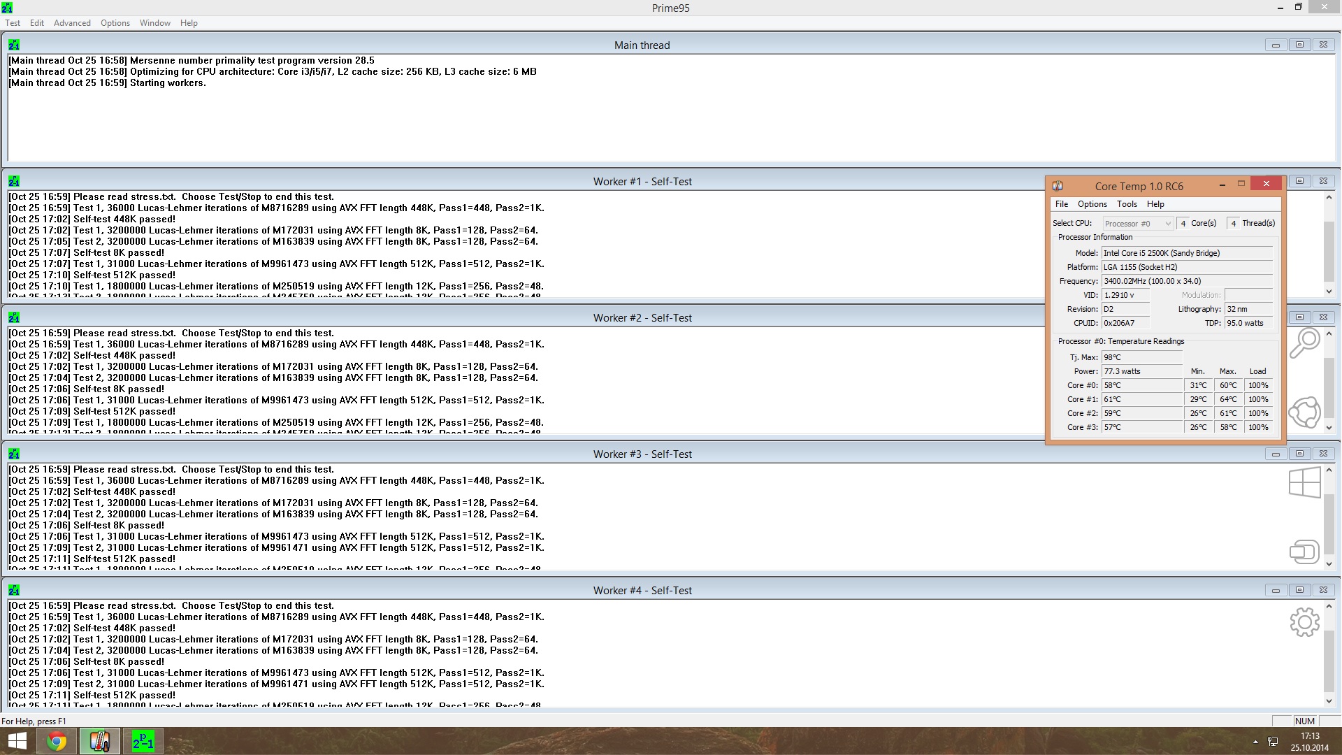Click the Main thread window icon
This screenshot has width=1342, height=755.
(14, 45)
